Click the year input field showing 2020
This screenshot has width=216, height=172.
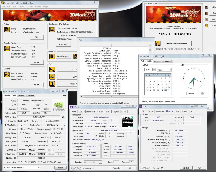coord(148,70)
